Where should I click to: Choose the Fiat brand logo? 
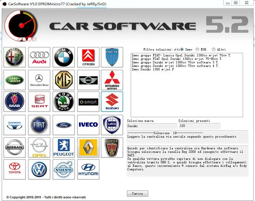coord(39,125)
